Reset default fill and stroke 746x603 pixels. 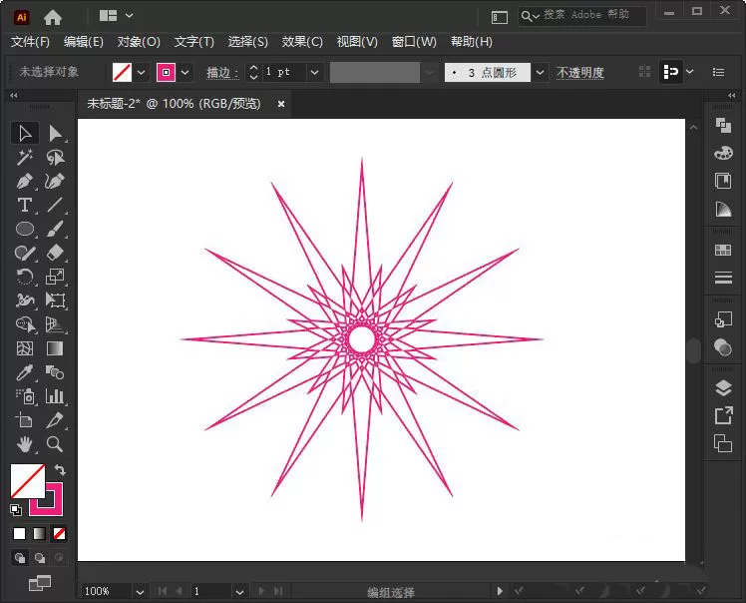click(x=16, y=510)
